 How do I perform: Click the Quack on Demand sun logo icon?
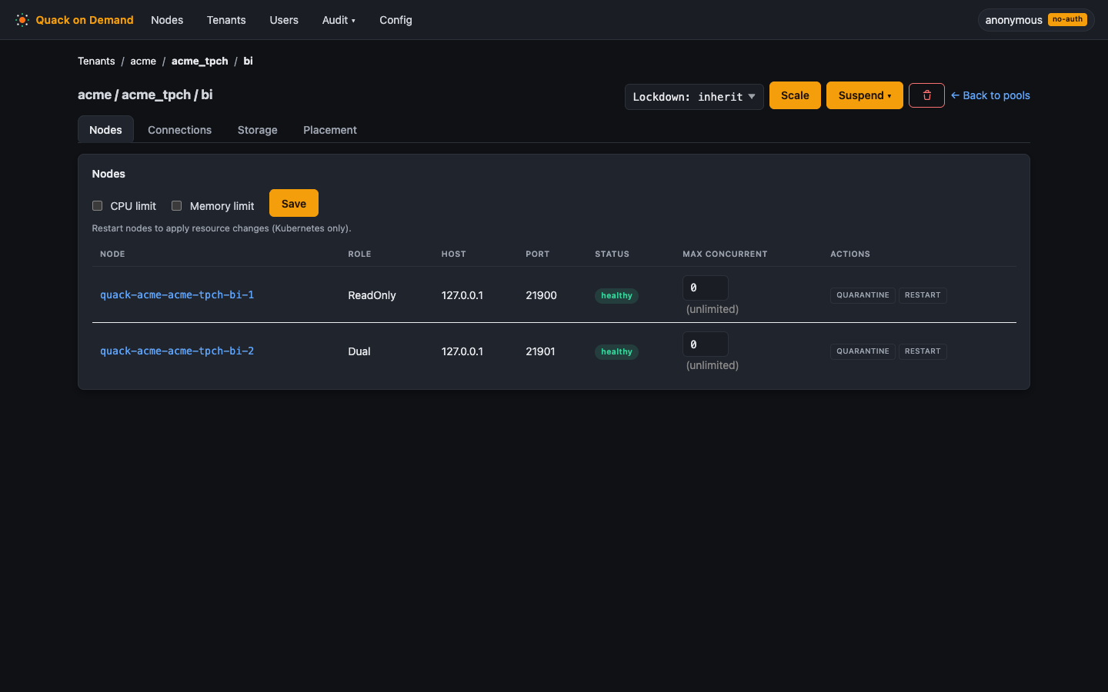click(22, 20)
